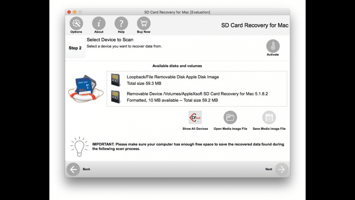Click the SD card icon beside Removable Device
The height and width of the screenshot is (200, 355).
115,97
